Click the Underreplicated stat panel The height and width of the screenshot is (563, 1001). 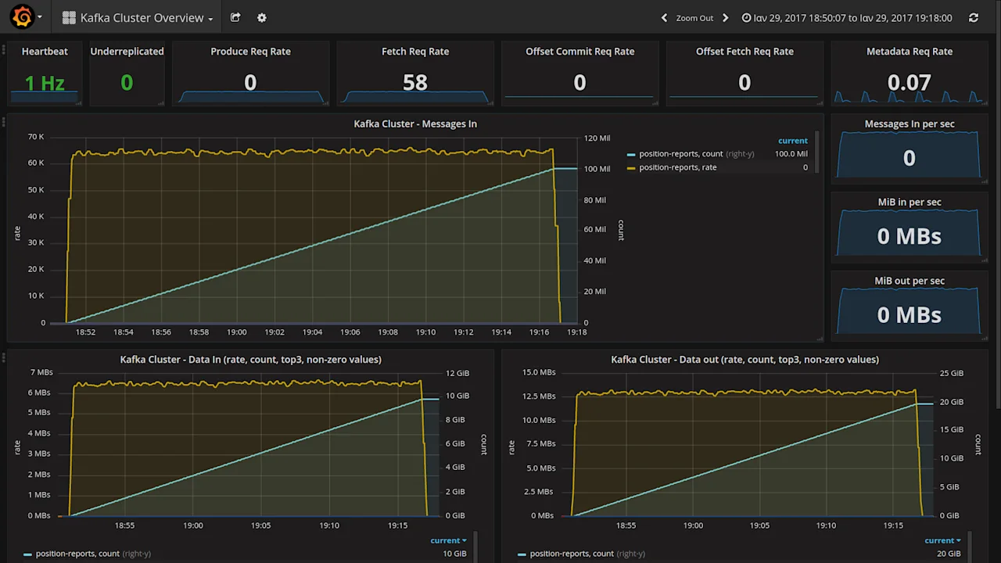coord(127,73)
